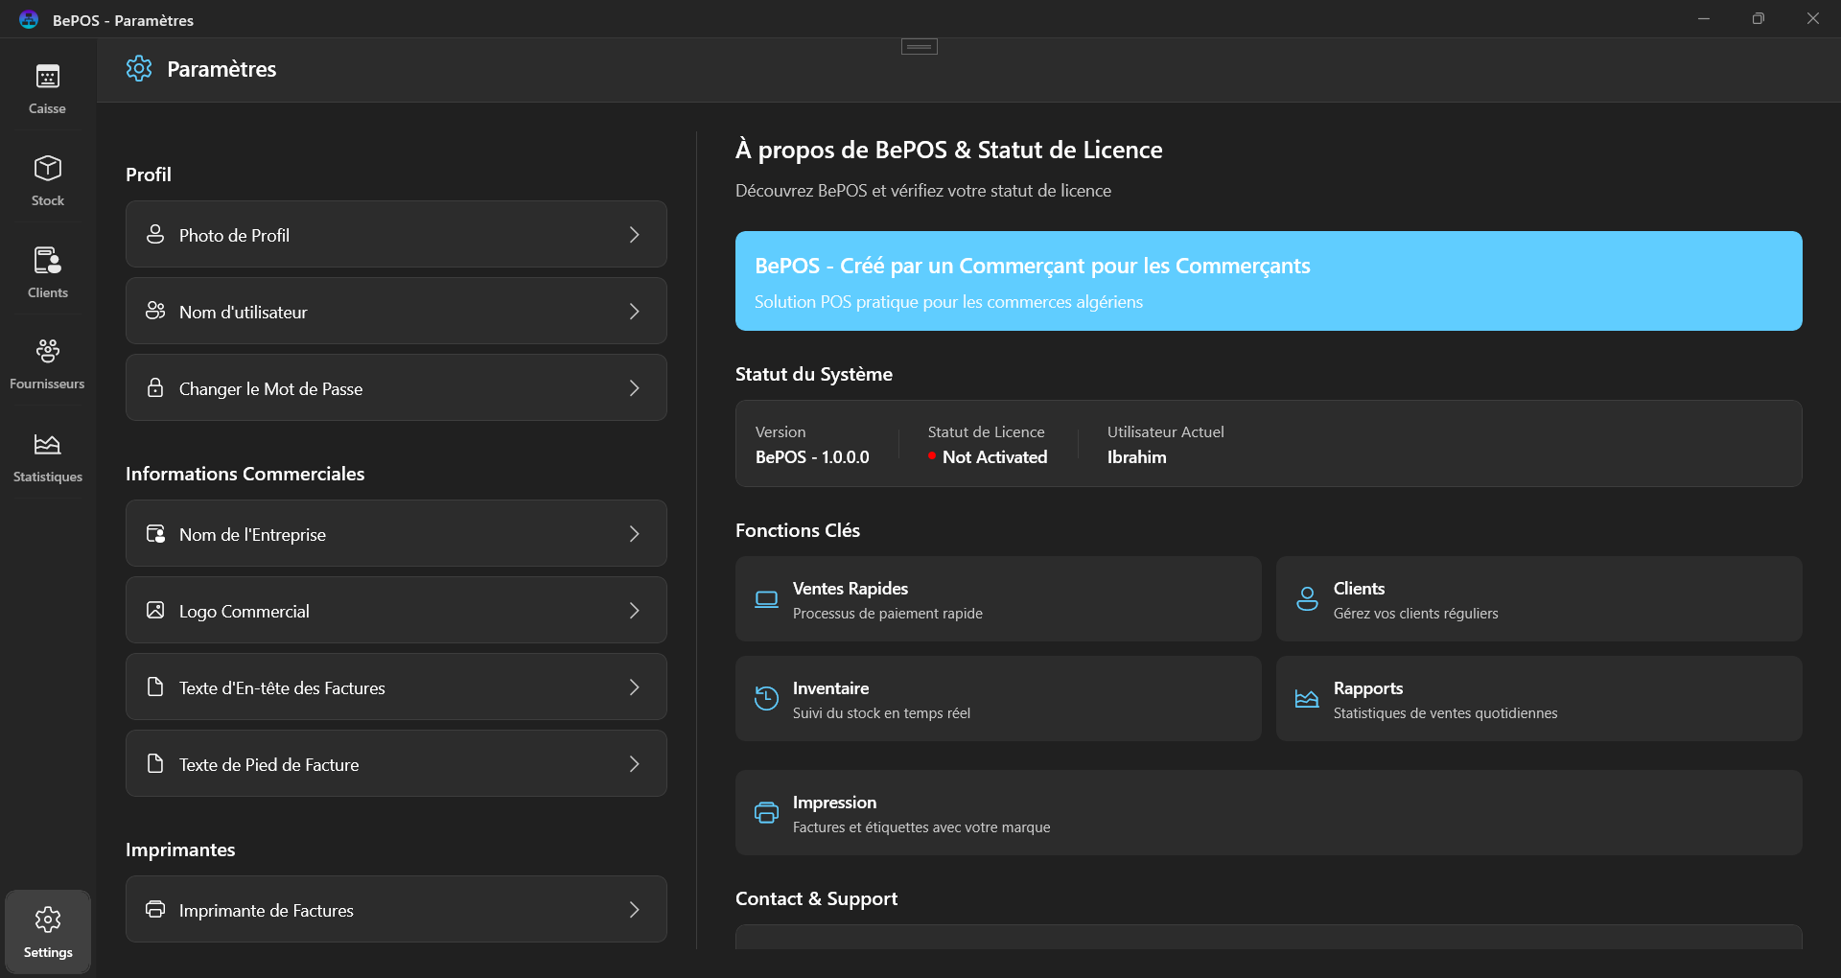The width and height of the screenshot is (1841, 978).
Task: Click the BePOS app logo in title bar
Action: [27, 18]
